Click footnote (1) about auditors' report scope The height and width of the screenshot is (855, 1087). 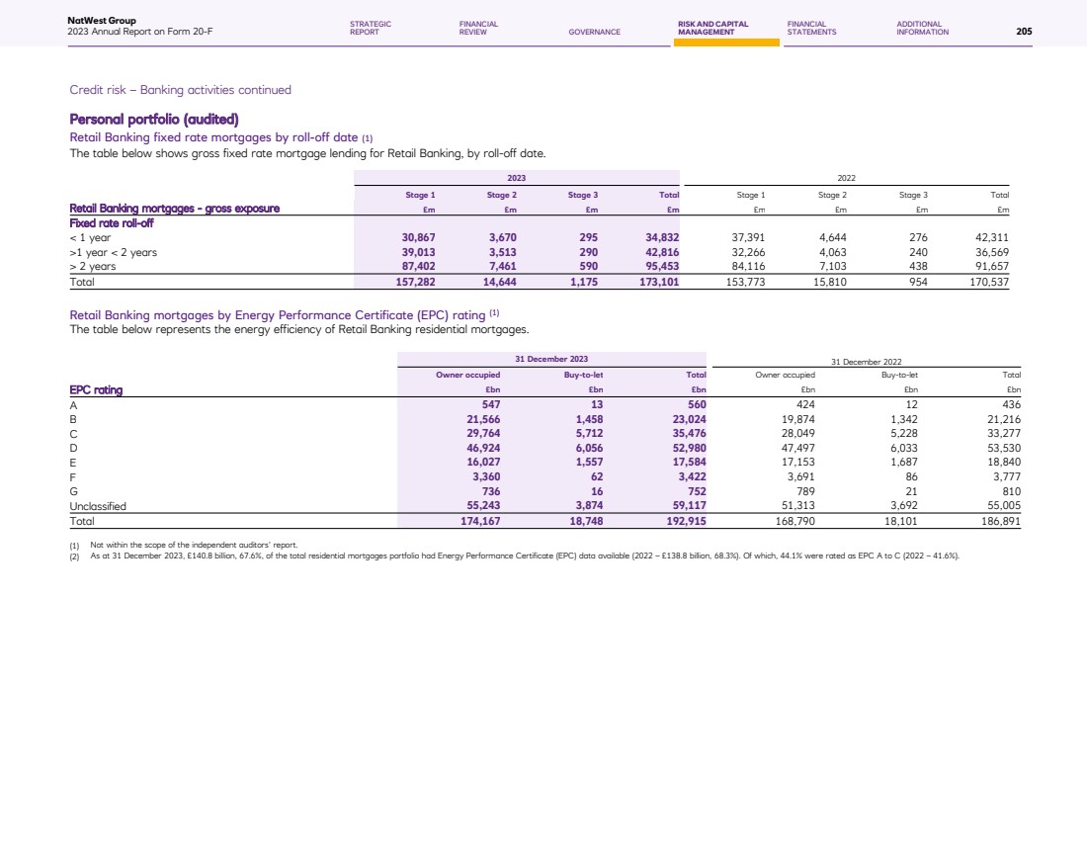click(x=187, y=545)
